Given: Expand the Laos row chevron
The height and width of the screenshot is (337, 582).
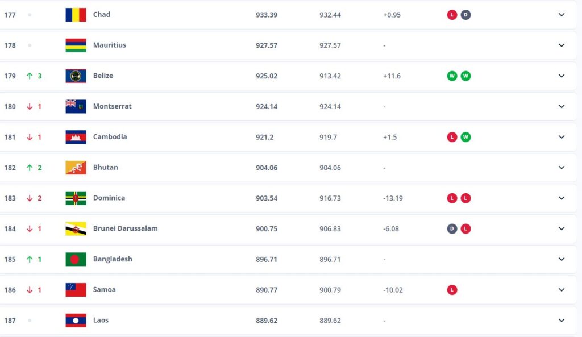Looking at the screenshot, I should click(562, 321).
